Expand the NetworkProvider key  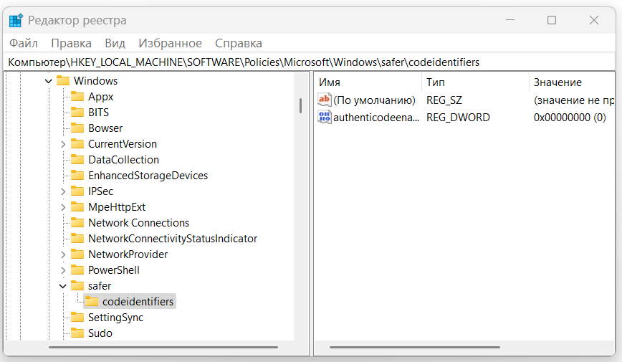63,254
